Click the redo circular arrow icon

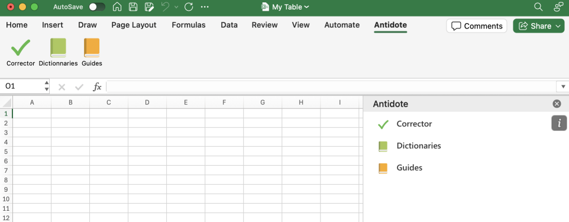[188, 7]
